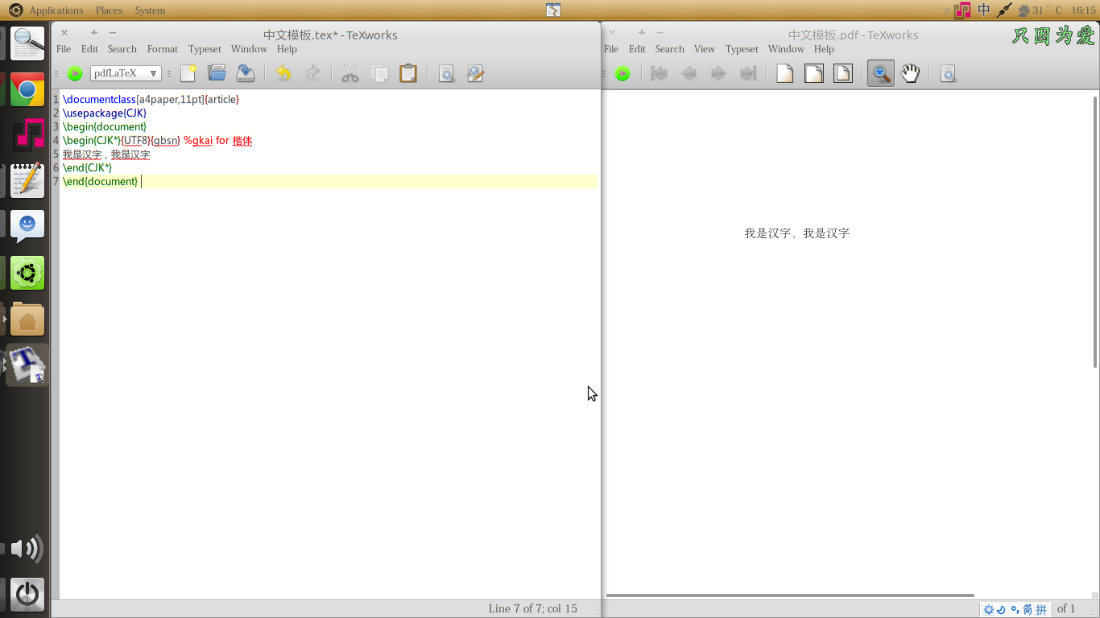Open the green Ubuntu logo dock icon

click(27, 274)
